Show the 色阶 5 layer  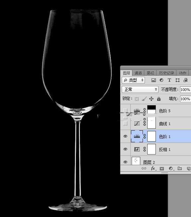(x=125, y=110)
